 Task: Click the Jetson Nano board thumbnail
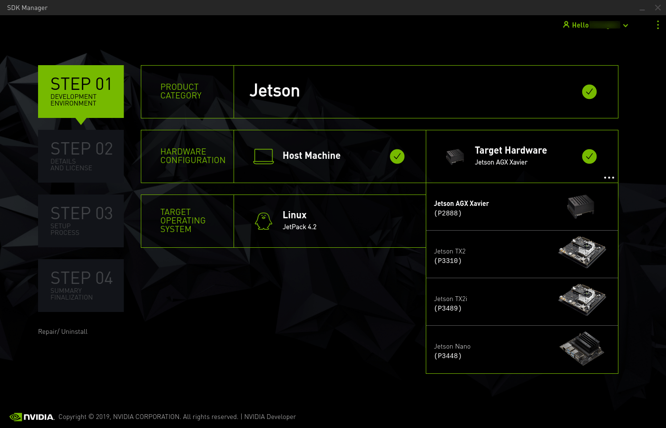(582, 349)
